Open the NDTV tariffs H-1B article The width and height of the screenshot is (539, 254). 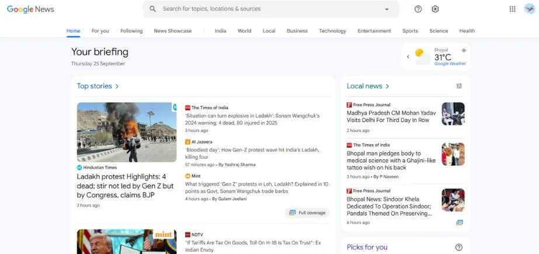(x=253, y=246)
